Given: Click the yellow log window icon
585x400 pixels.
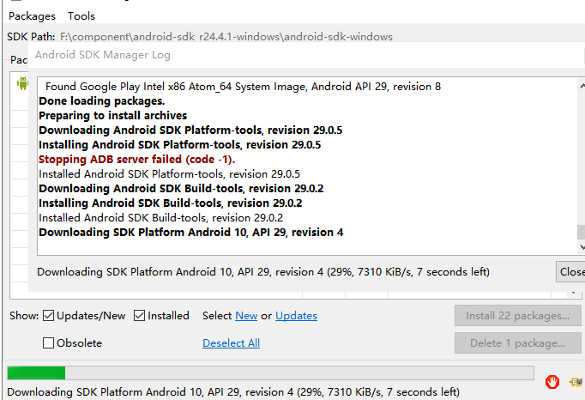Looking at the screenshot, I should (x=576, y=382).
